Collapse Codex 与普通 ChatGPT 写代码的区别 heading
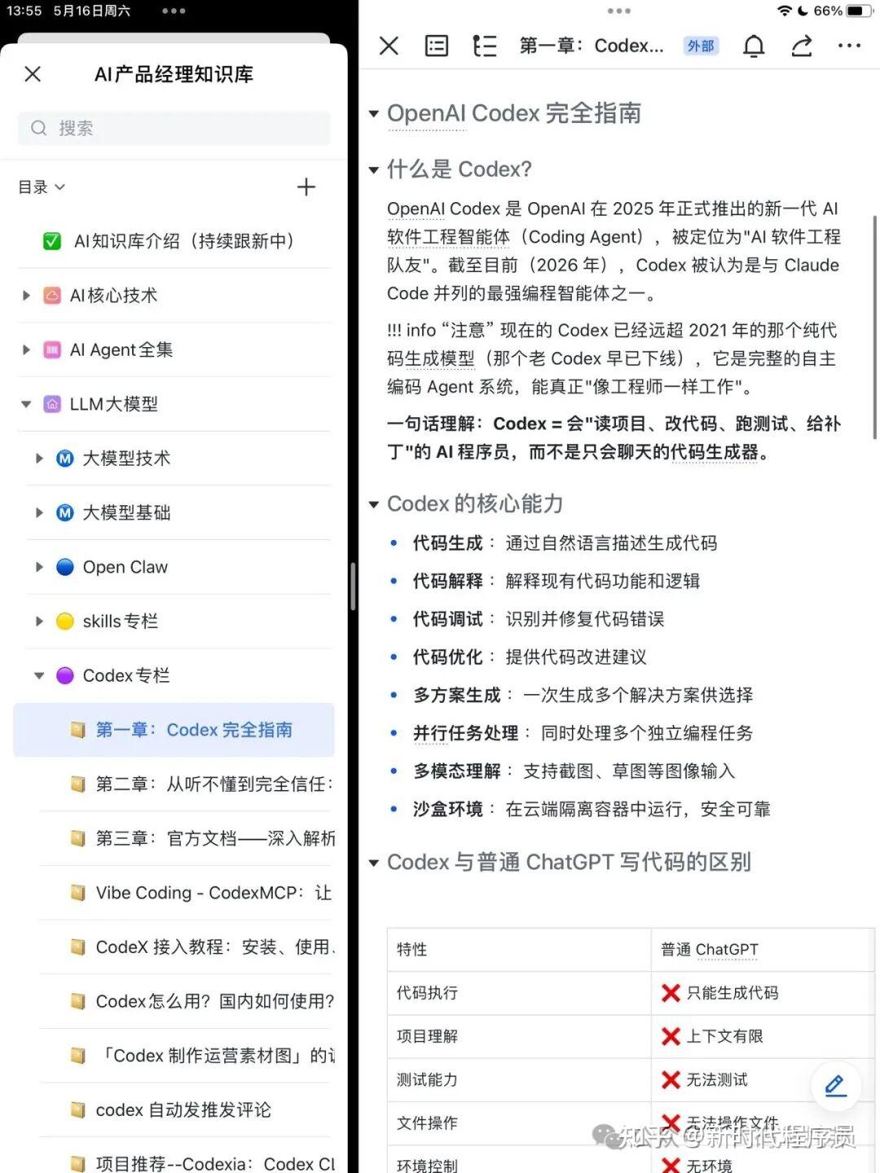Viewport: 880px width, 1173px height. point(374,863)
